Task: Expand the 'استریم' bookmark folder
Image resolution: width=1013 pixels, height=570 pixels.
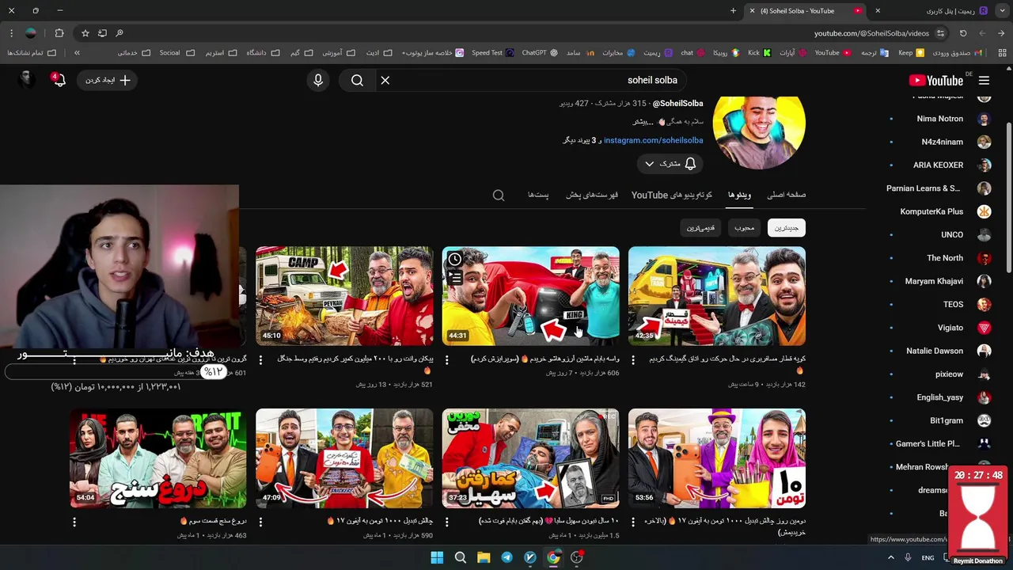Action: click(221, 53)
